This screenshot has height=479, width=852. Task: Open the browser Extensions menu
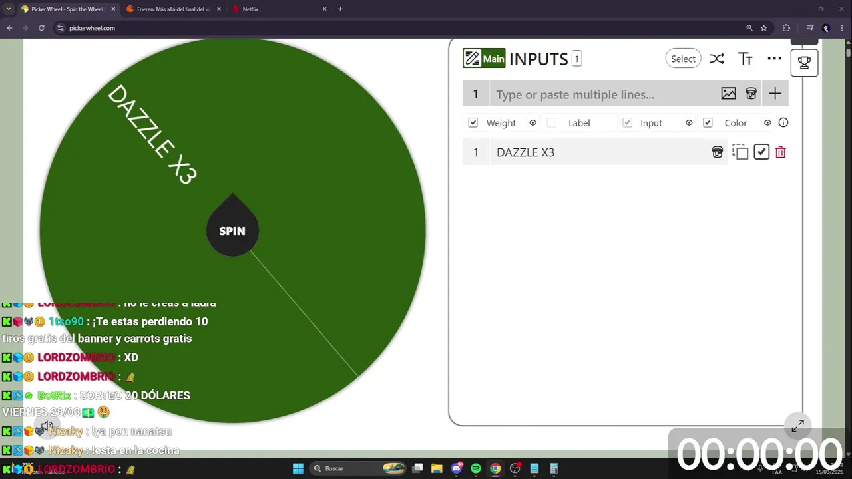point(786,28)
